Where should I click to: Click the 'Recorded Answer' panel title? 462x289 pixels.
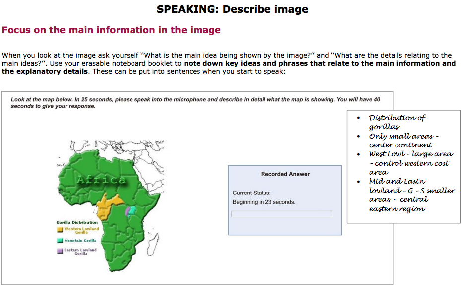pyautogui.click(x=285, y=174)
